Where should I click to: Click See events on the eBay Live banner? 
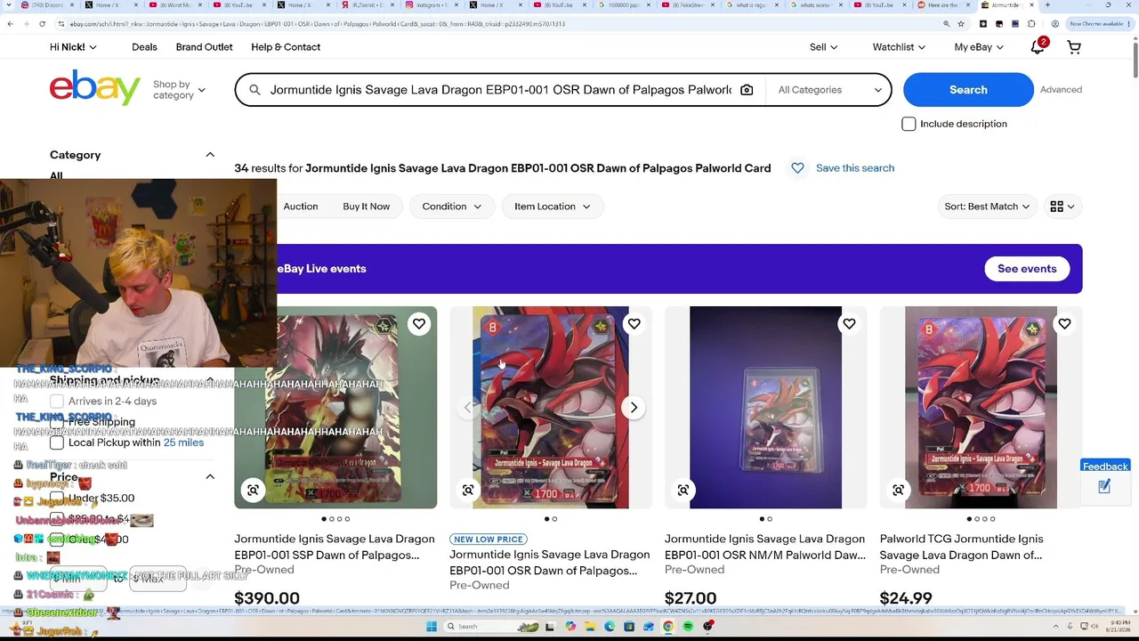(x=1027, y=269)
